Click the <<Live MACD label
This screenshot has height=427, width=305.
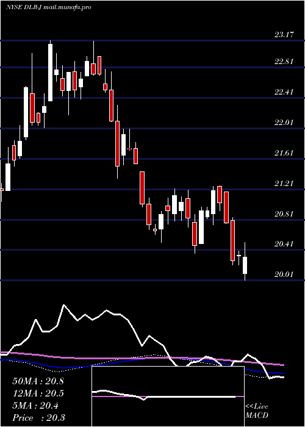coord(257,411)
